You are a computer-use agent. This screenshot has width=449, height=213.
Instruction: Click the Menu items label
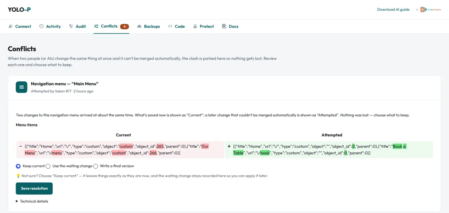(27, 125)
